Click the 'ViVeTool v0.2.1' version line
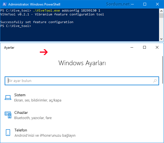Screen dimensions: 164x143 pos(52,14)
